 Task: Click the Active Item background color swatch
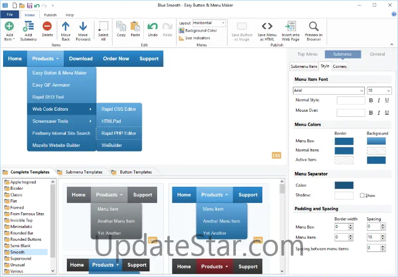(x=376, y=160)
